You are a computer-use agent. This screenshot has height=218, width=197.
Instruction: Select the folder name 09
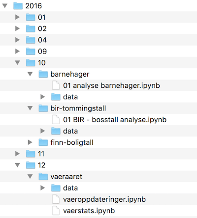(x=42, y=52)
